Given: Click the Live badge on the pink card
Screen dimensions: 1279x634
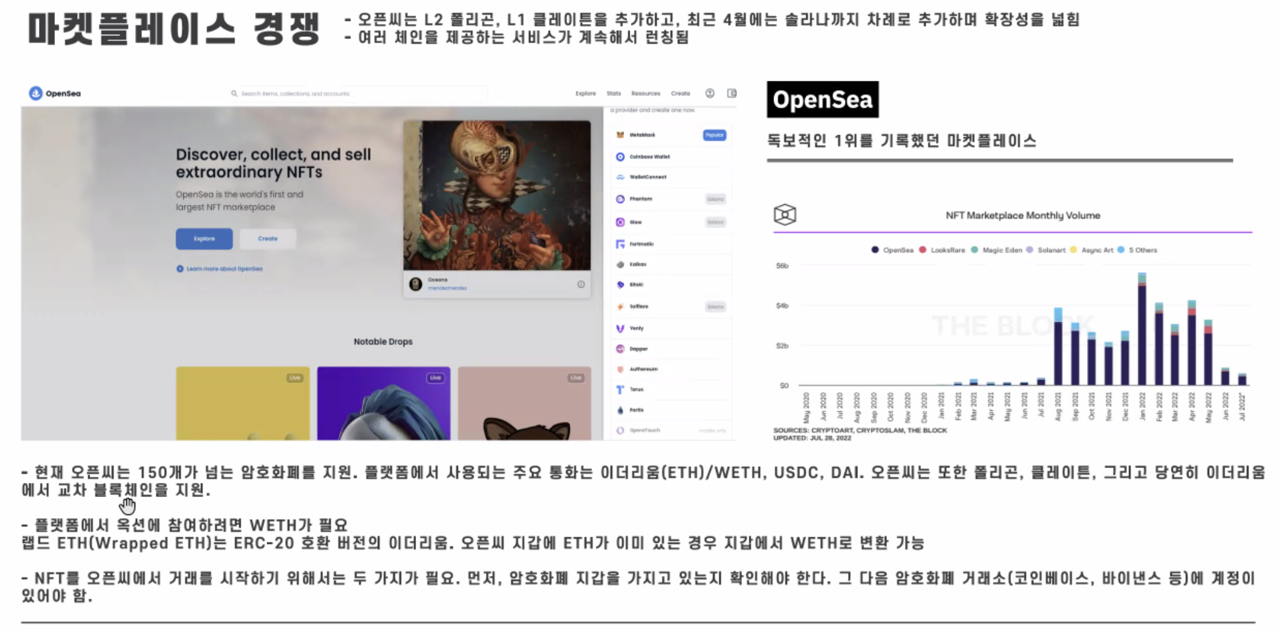Looking at the screenshot, I should tap(576, 377).
